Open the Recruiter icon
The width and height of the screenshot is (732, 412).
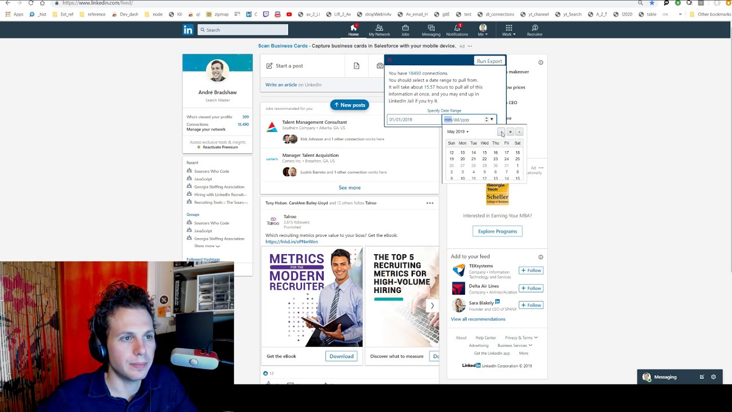(x=535, y=30)
